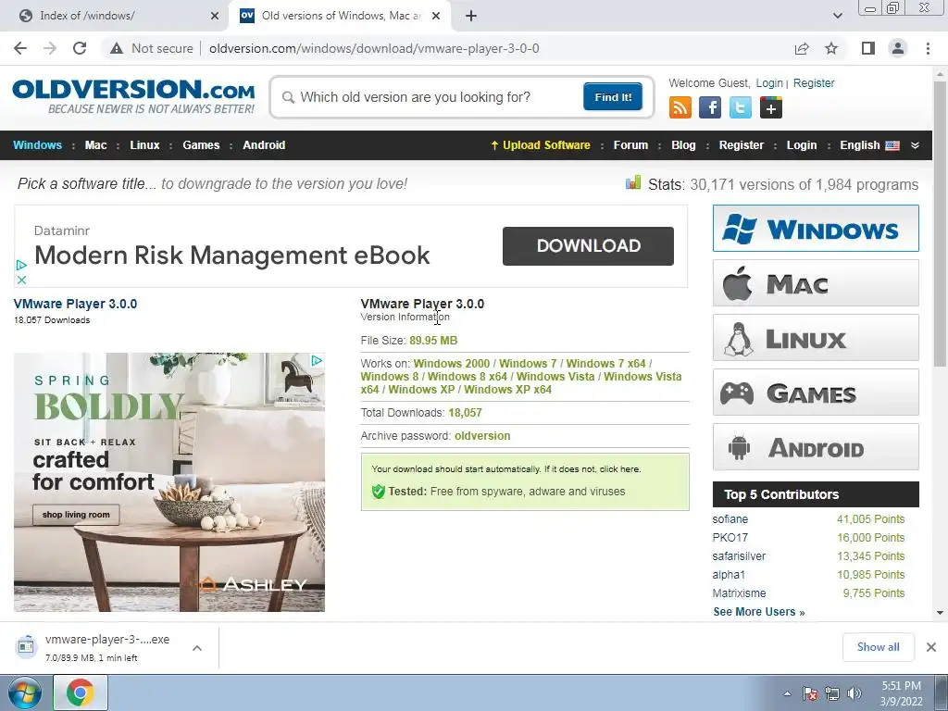The height and width of the screenshot is (711, 948).
Task: Open the Games nav menu item
Action: (x=201, y=145)
